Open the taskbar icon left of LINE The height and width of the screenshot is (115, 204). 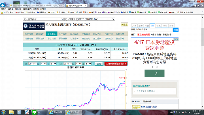pyautogui.click(x=27, y=112)
